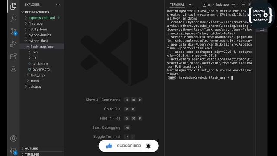
Task: Split the terminal with split icon
Action: 243,4
